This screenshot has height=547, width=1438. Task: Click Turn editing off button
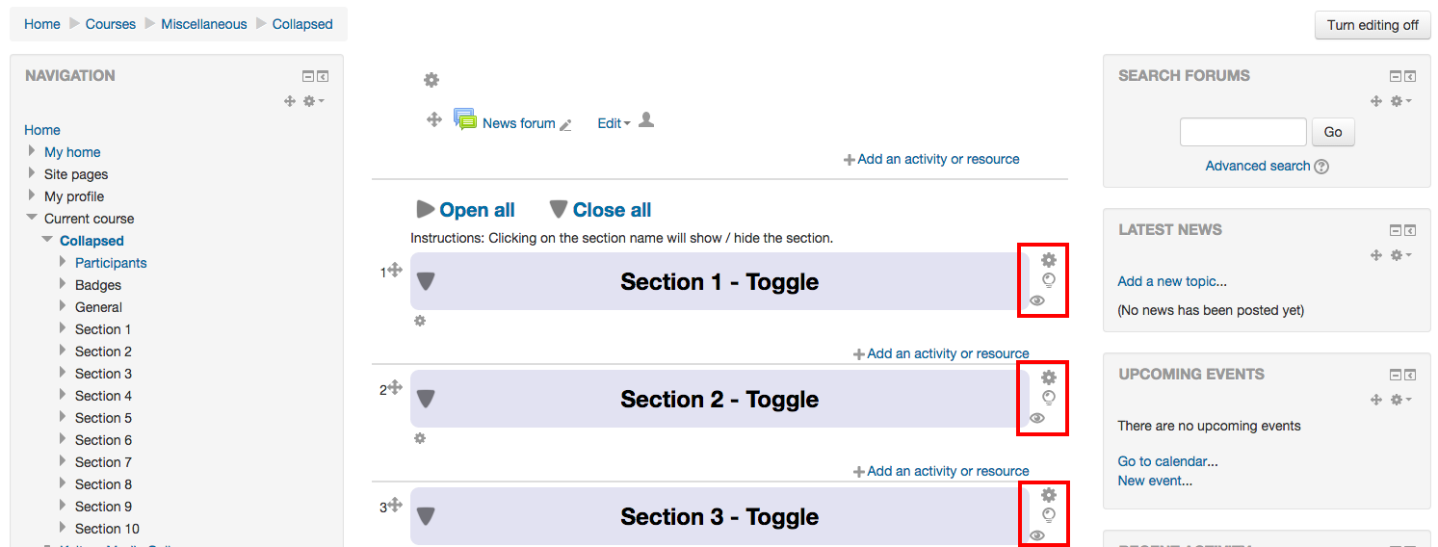click(1373, 25)
